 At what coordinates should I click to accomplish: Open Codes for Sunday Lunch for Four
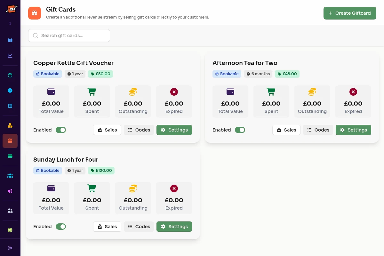[139, 227]
